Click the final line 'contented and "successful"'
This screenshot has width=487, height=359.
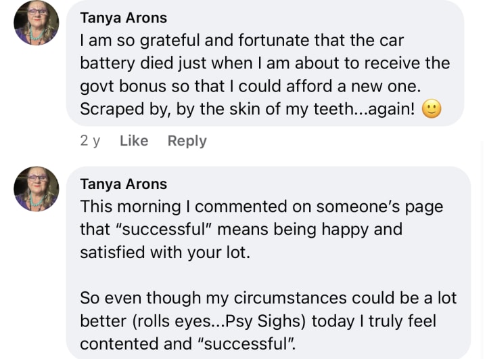(x=189, y=343)
